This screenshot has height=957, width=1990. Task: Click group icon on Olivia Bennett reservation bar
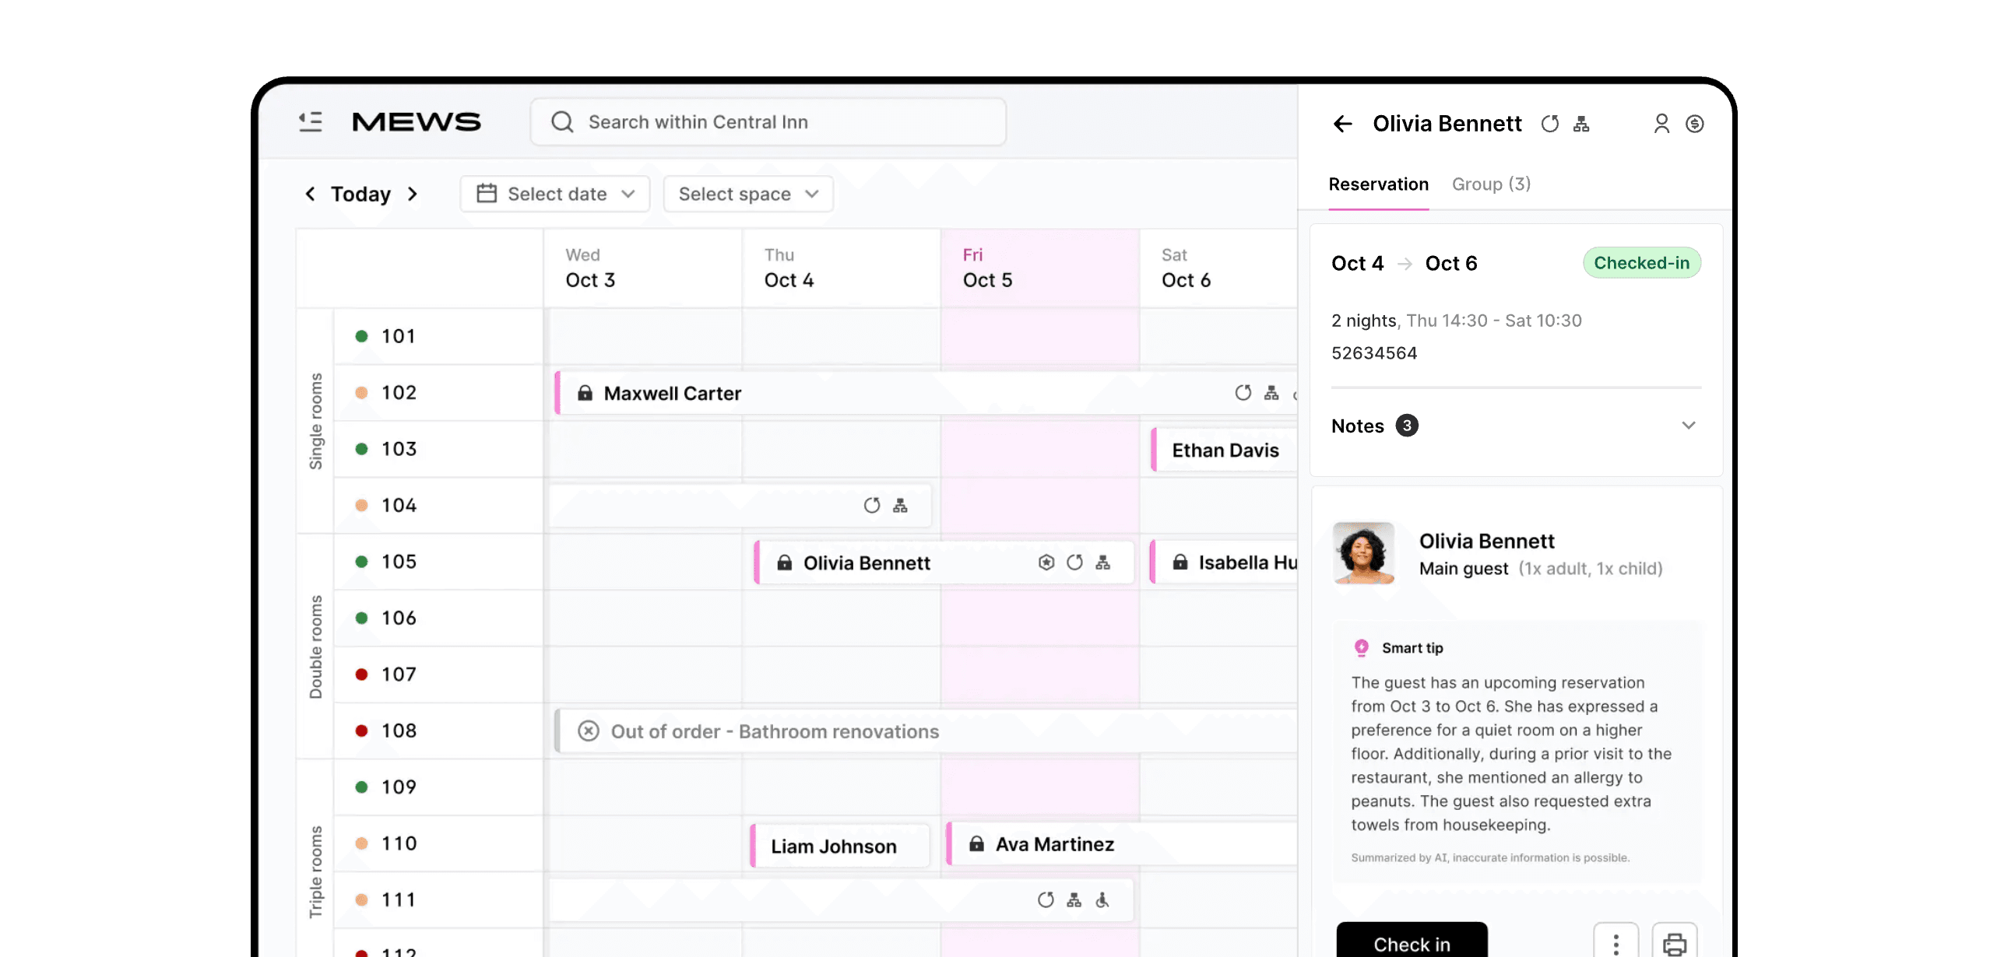point(1102,563)
